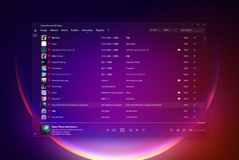Adjust the volume slider knob
Viewport: 239px width, 160px height.
204,130
